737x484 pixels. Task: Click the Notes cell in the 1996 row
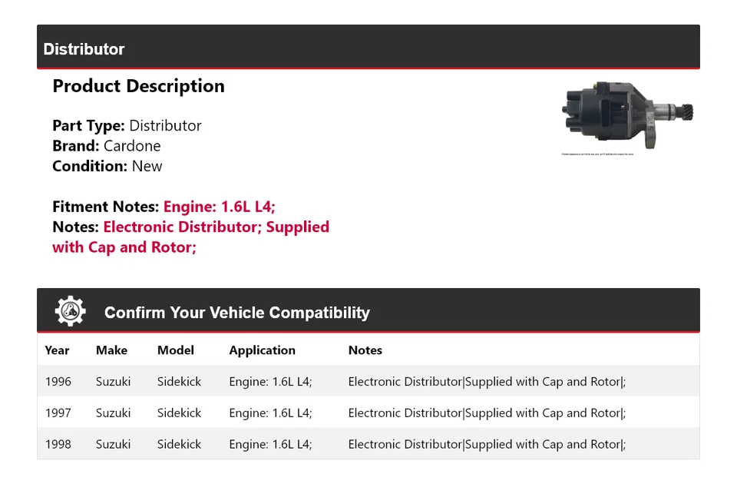(x=487, y=382)
